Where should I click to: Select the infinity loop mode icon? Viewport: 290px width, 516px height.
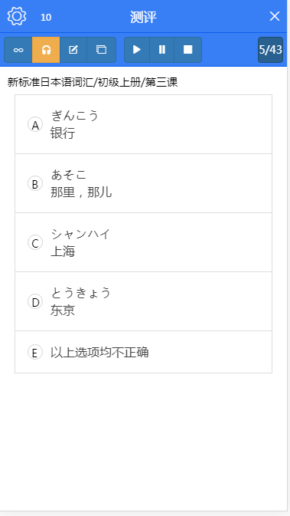pos(18,50)
